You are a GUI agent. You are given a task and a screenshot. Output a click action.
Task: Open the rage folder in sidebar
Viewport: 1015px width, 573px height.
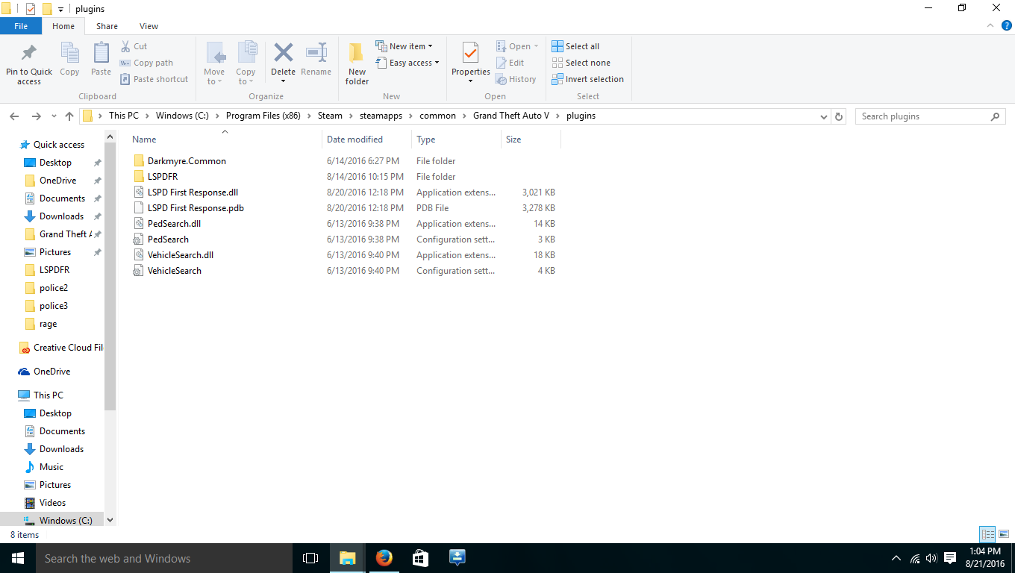(48, 324)
